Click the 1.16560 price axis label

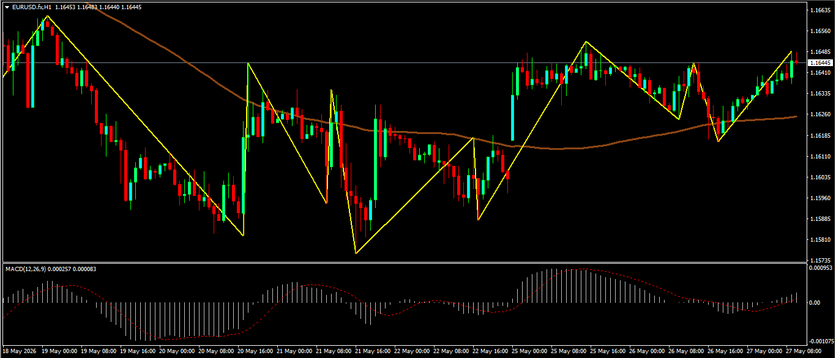coord(819,31)
